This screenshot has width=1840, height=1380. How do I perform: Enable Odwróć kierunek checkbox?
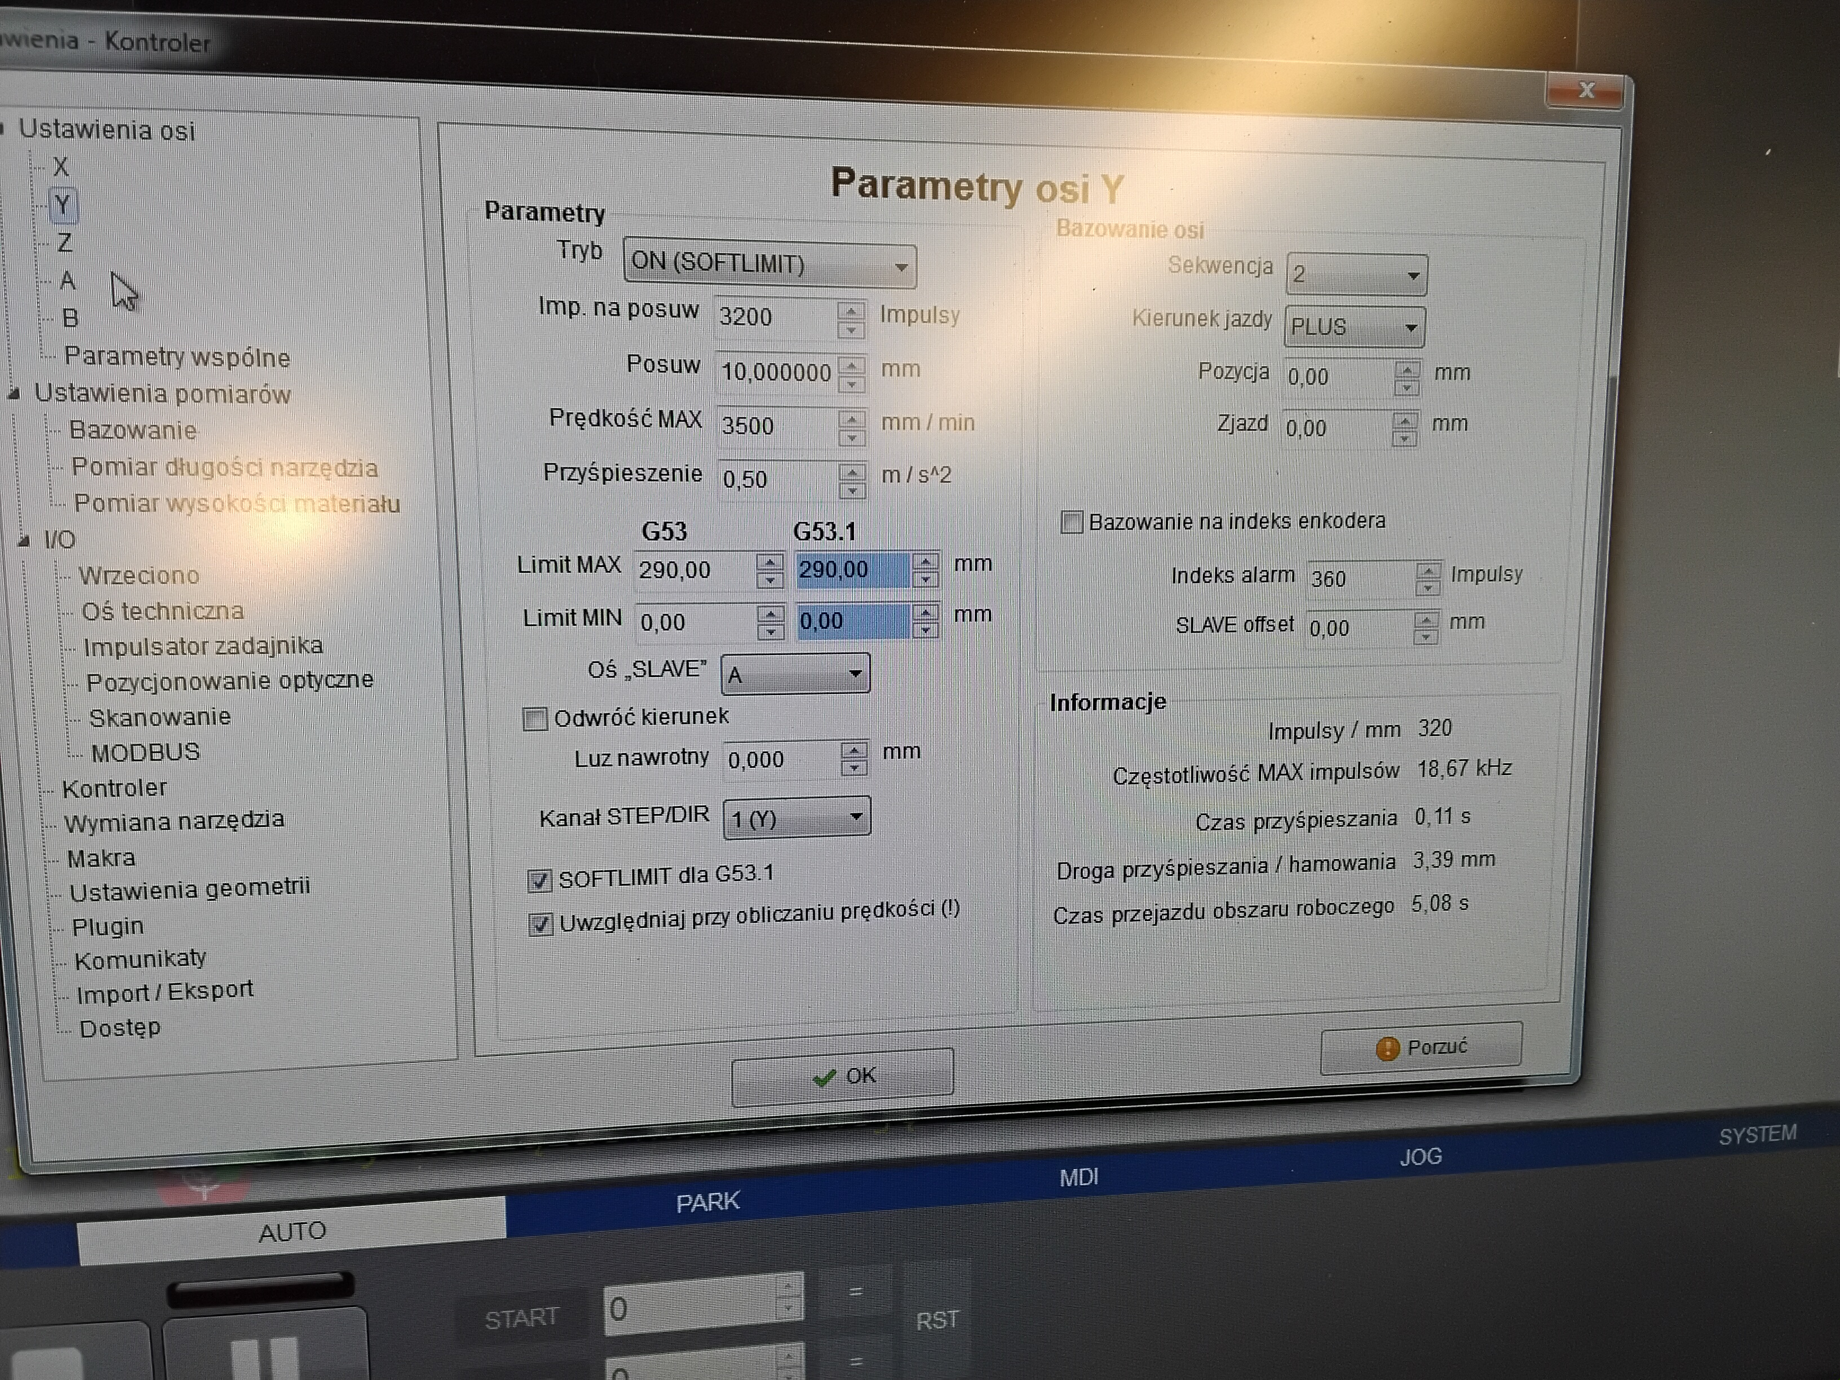click(535, 719)
